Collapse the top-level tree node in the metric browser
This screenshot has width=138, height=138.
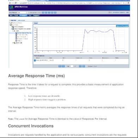pos(10,23)
